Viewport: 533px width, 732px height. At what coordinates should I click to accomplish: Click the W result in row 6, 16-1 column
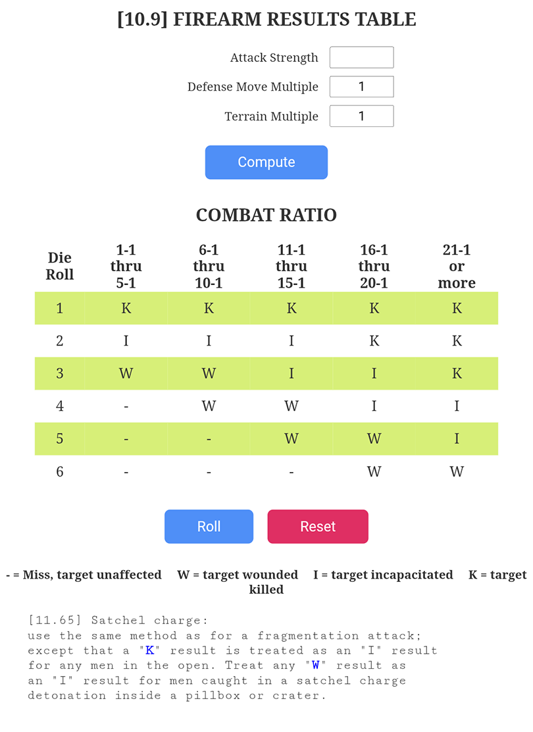click(x=374, y=471)
